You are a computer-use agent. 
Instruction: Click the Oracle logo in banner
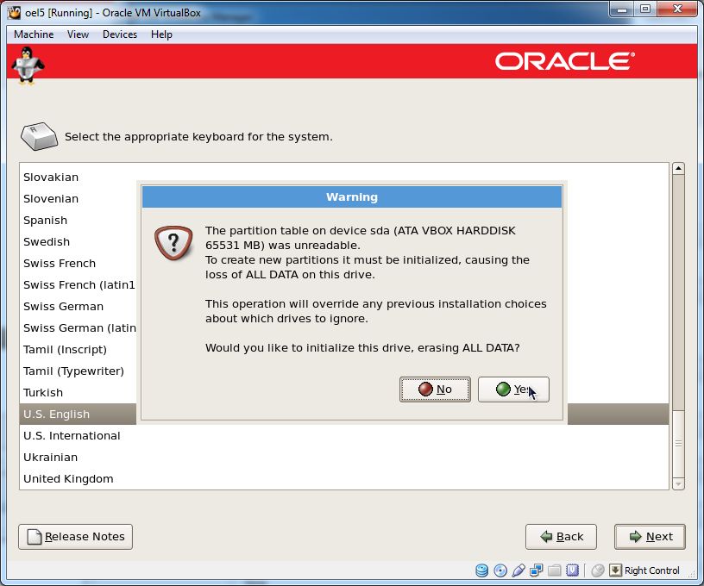point(565,61)
